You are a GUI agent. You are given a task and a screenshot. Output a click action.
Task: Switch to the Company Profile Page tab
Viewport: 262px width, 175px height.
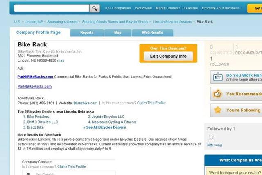pos(38,32)
